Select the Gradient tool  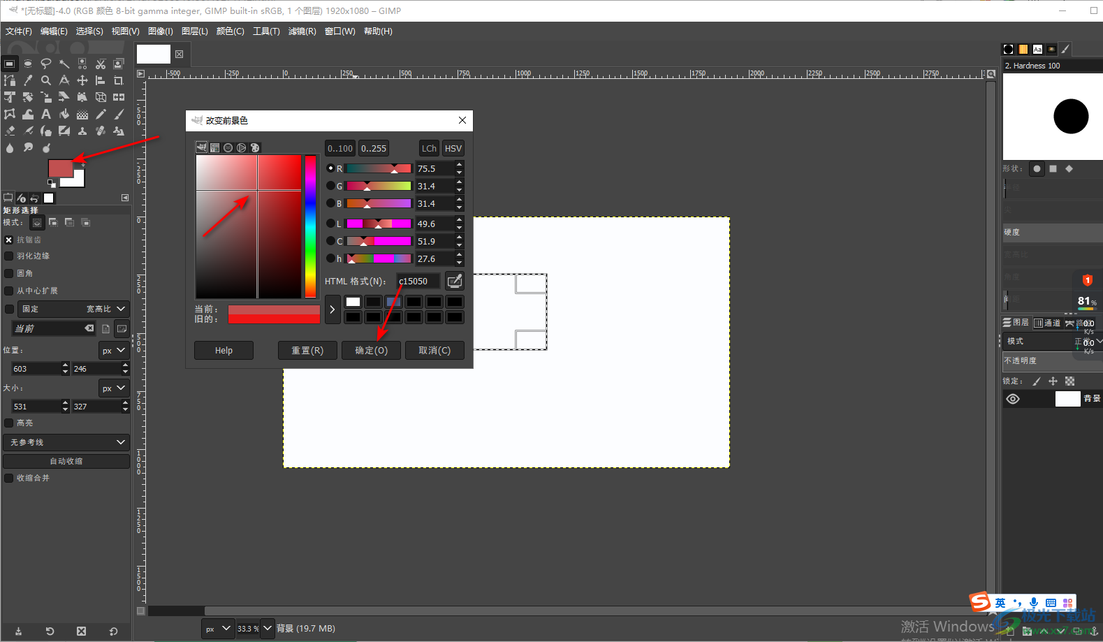(82, 114)
